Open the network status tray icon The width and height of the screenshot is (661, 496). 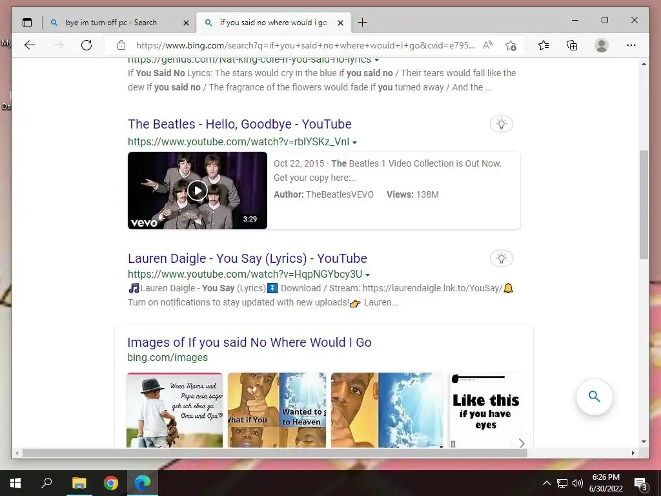point(562,483)
